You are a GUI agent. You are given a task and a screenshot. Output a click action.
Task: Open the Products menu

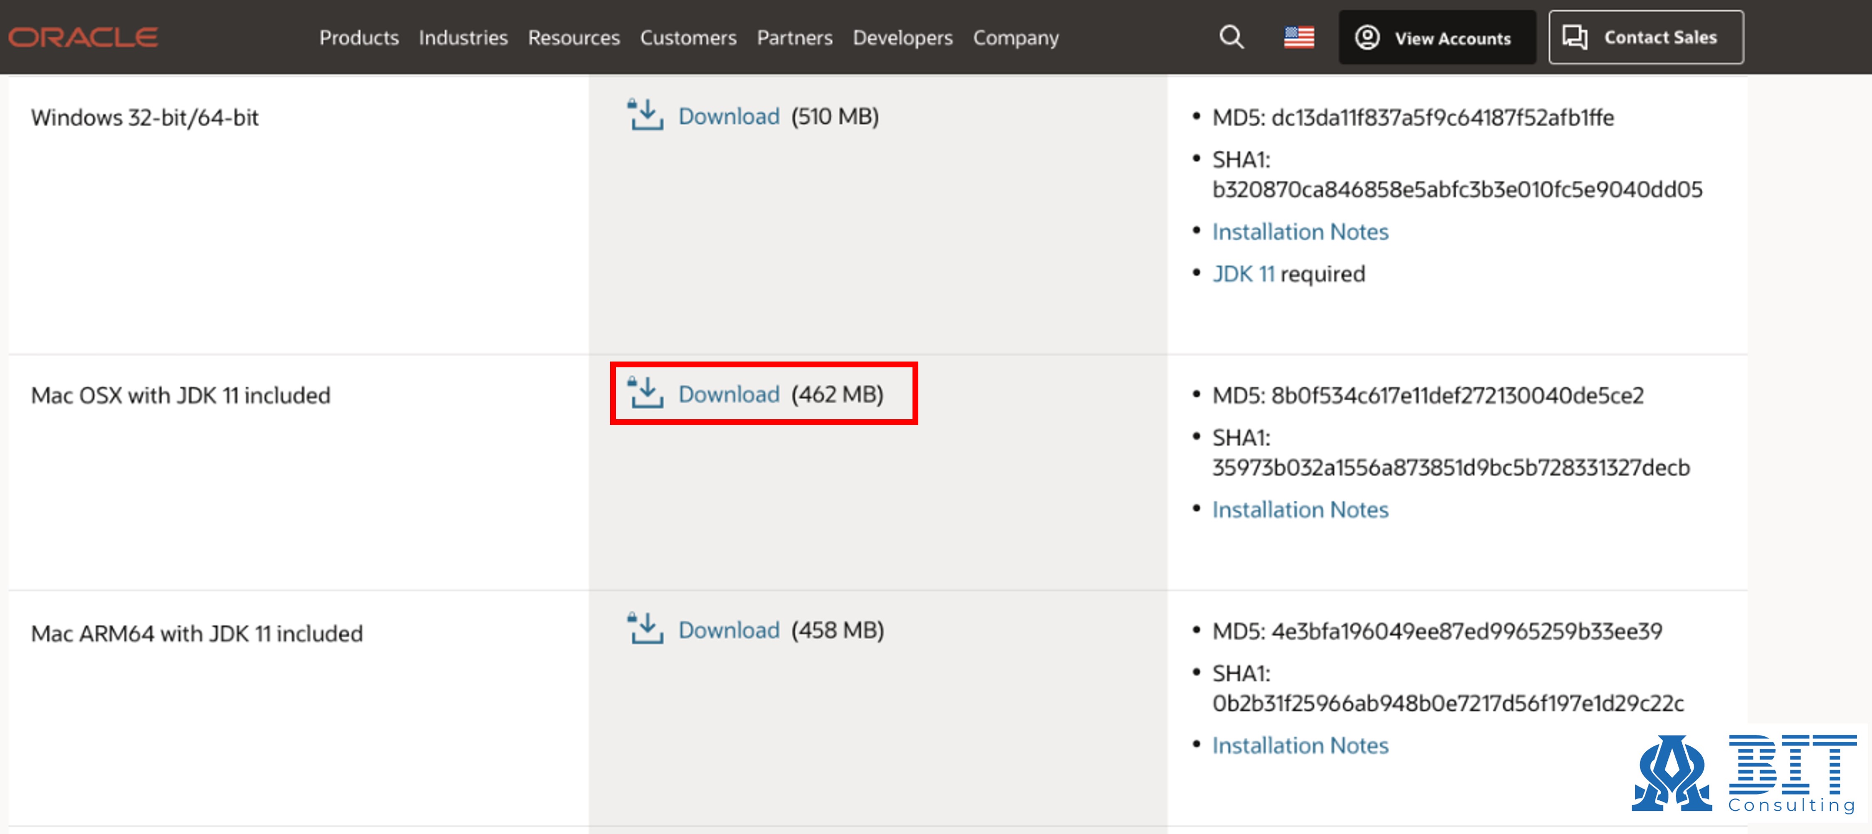pos(359,38)
